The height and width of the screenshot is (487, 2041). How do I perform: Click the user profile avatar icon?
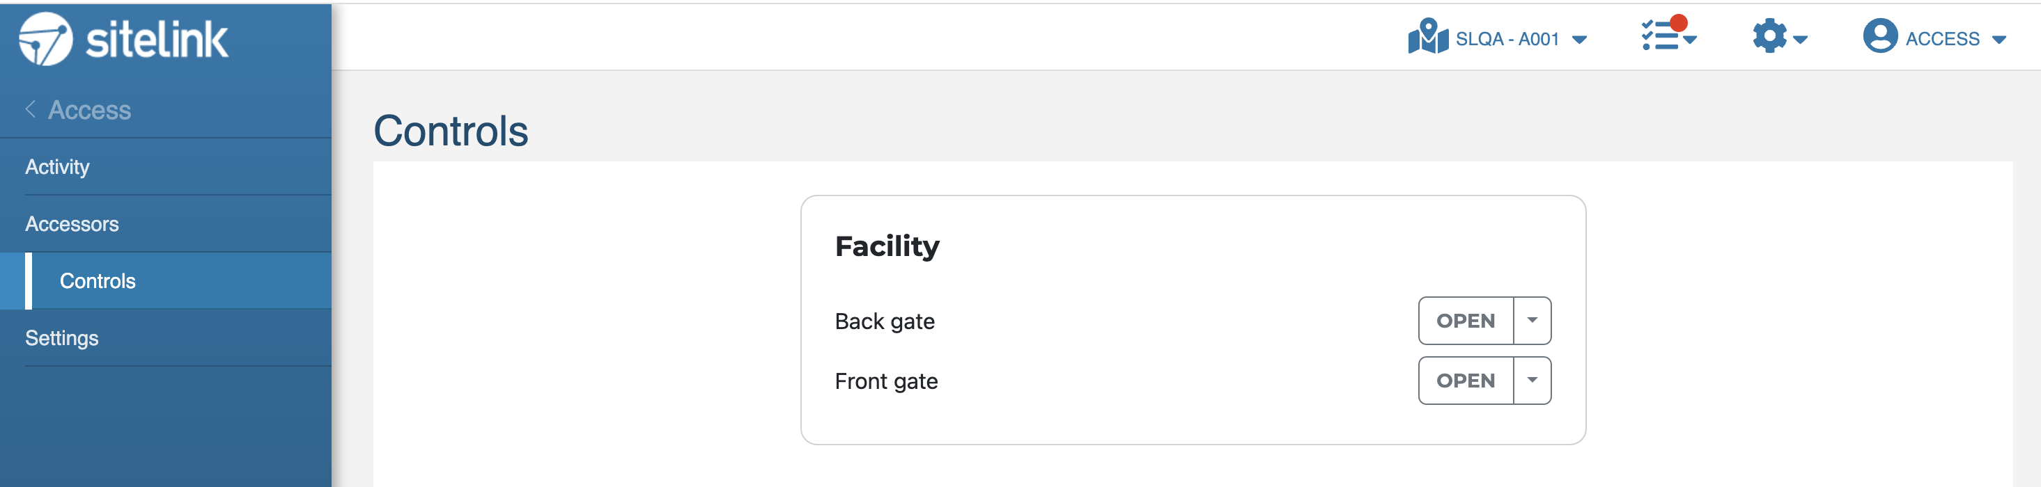[x=1879, y=36]
